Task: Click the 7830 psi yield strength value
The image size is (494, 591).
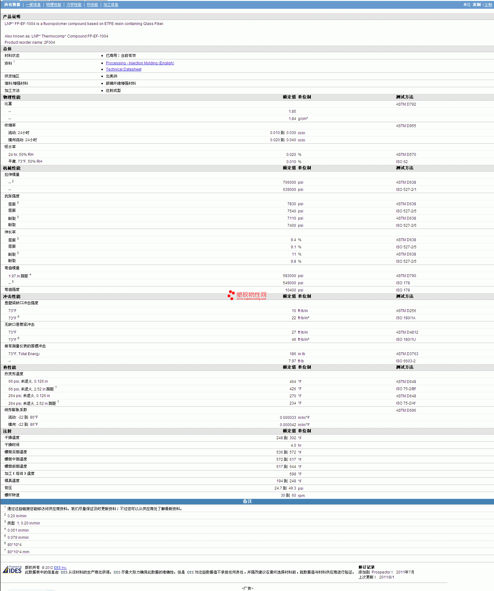Action: coord(295,204)
